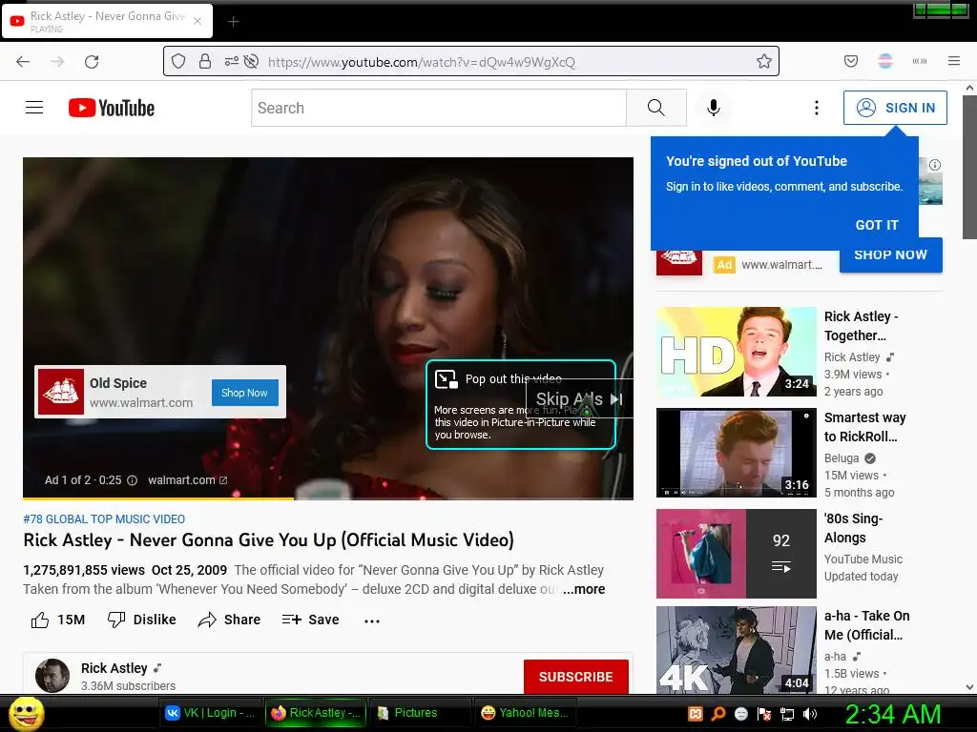Save the video to a playlist

[x=310, y=620]
